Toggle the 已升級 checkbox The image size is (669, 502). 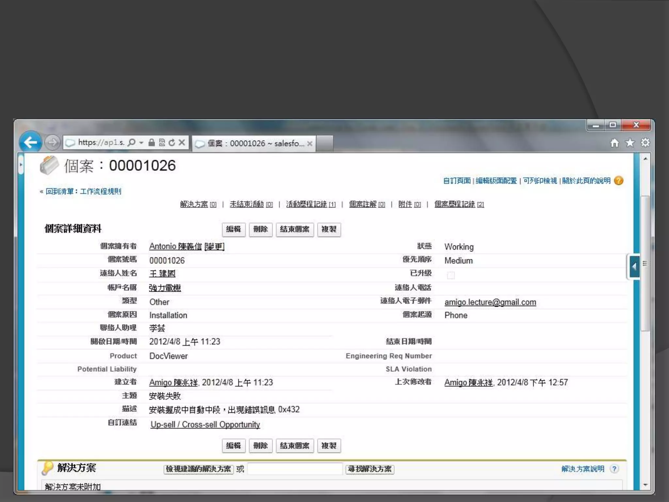pyautogui.click(x=450, y=275)
